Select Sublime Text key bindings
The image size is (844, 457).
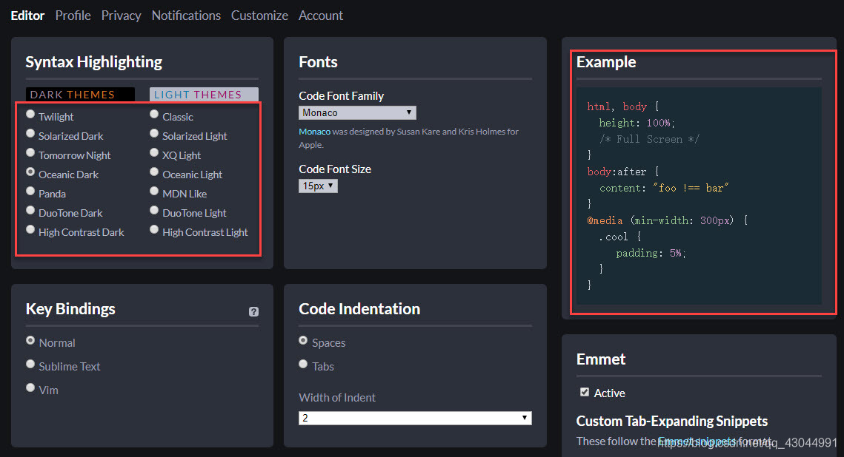pos(30,364)
